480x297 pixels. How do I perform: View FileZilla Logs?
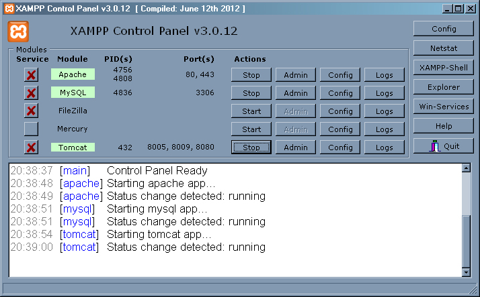point(385,111)
